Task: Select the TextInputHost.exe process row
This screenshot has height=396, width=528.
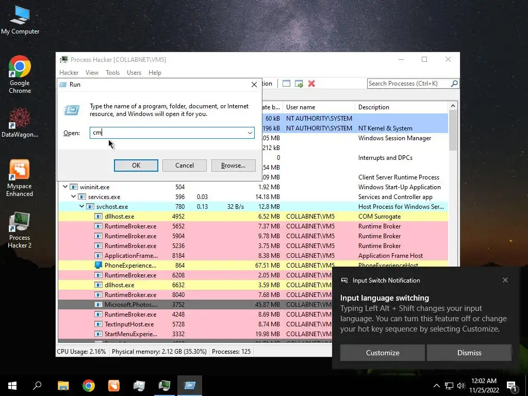Action: (x=195, y=324)
